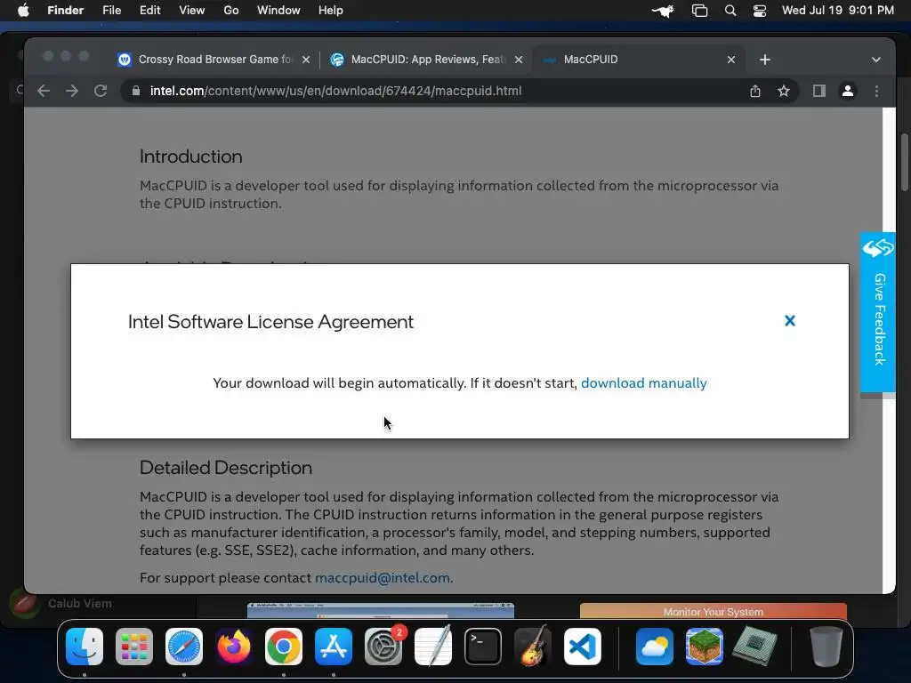
Task: Click the maccpuid@intel.com email link
Action: coord(383,578)
